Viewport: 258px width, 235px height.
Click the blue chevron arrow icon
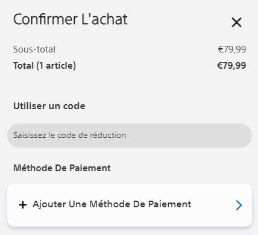tap(239, 205)
